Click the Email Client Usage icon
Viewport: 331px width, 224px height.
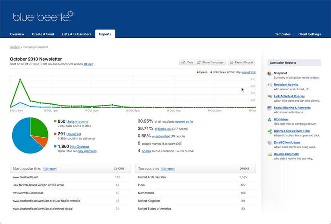(x=270, y=142)
